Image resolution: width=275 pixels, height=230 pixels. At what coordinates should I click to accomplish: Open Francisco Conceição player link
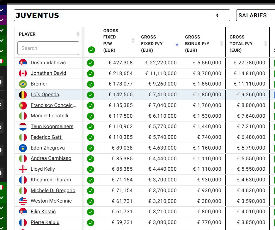click(53, 105)
